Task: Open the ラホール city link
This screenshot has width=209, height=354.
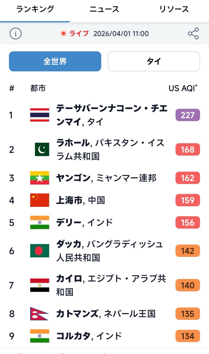Action: point(73,143)
